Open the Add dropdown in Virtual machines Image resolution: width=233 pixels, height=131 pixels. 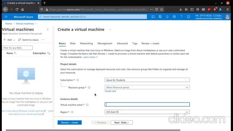click(x=9, y=40)
